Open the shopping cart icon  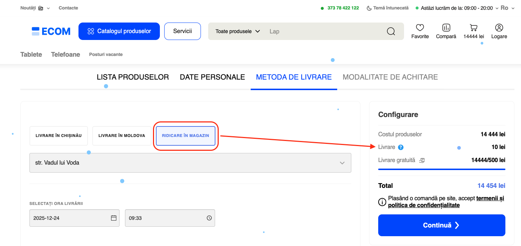pos(473,28)
